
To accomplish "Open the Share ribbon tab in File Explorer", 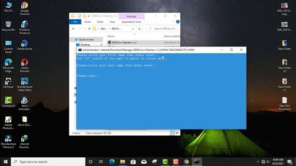I will click(x=100, y=22).
